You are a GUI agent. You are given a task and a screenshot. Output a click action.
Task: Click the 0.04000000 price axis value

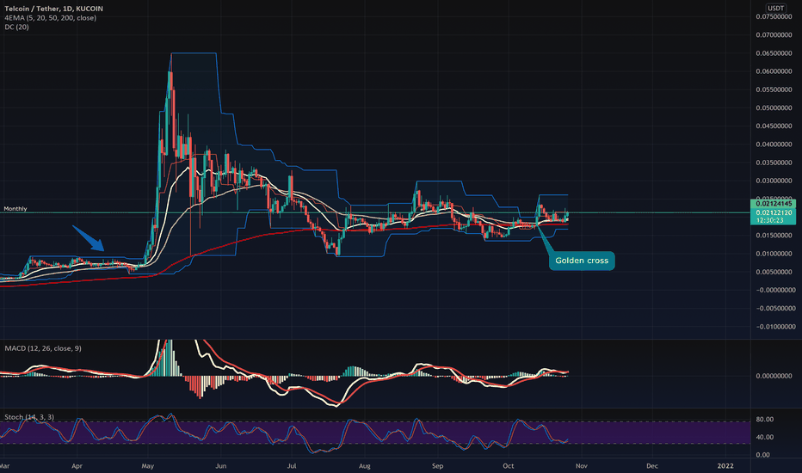pyautogui.click(x=774, y=144)
